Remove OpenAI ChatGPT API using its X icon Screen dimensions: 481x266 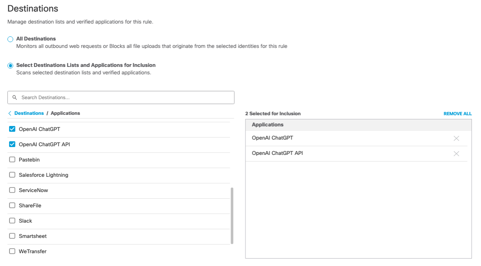coord(456,154)
